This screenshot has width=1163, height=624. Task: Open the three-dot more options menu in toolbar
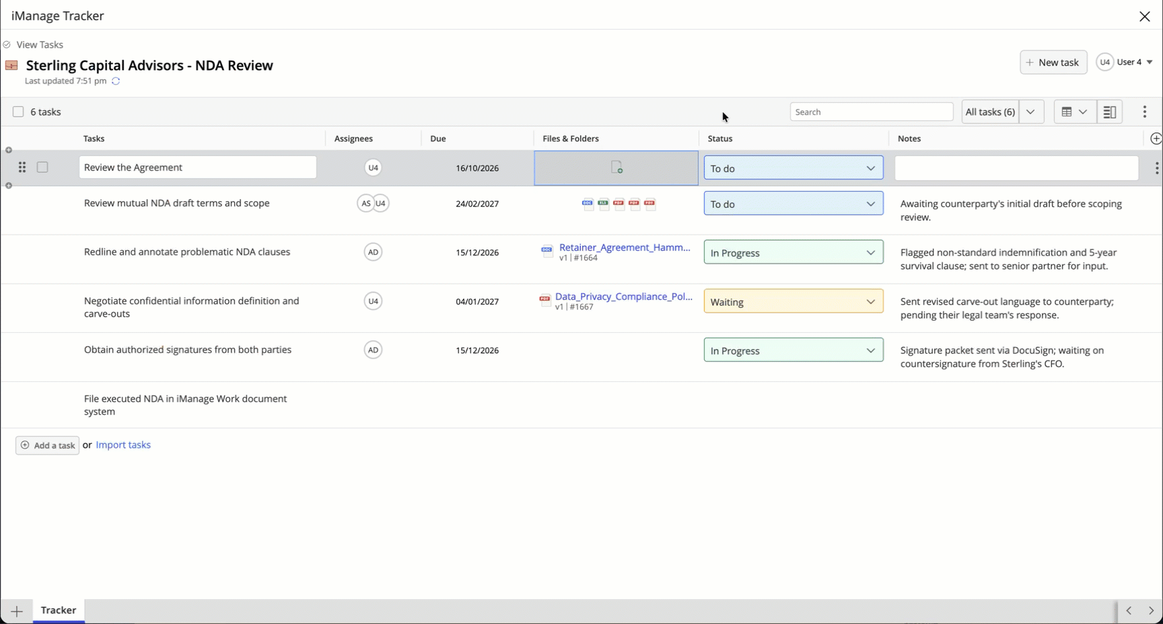[x=1144, y=112]
